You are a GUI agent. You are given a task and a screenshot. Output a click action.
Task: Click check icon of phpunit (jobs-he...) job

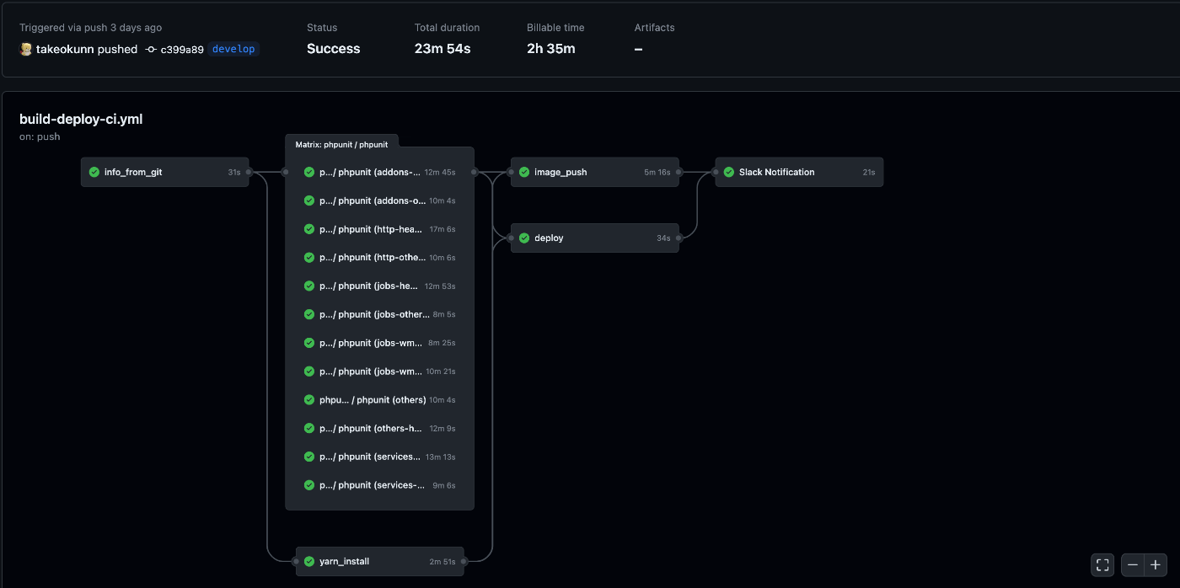pos(309,286)
